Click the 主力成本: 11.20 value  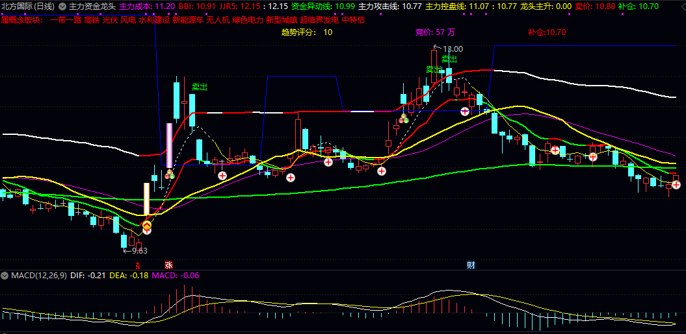pos(148,6)
